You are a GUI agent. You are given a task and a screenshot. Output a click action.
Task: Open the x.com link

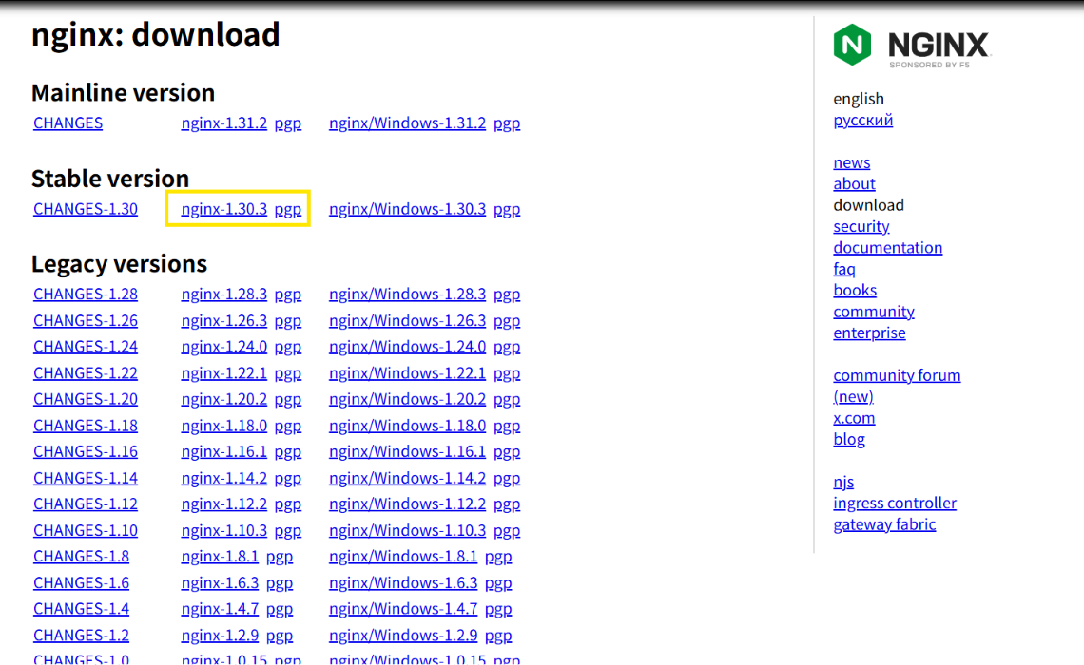coord(855,418)
